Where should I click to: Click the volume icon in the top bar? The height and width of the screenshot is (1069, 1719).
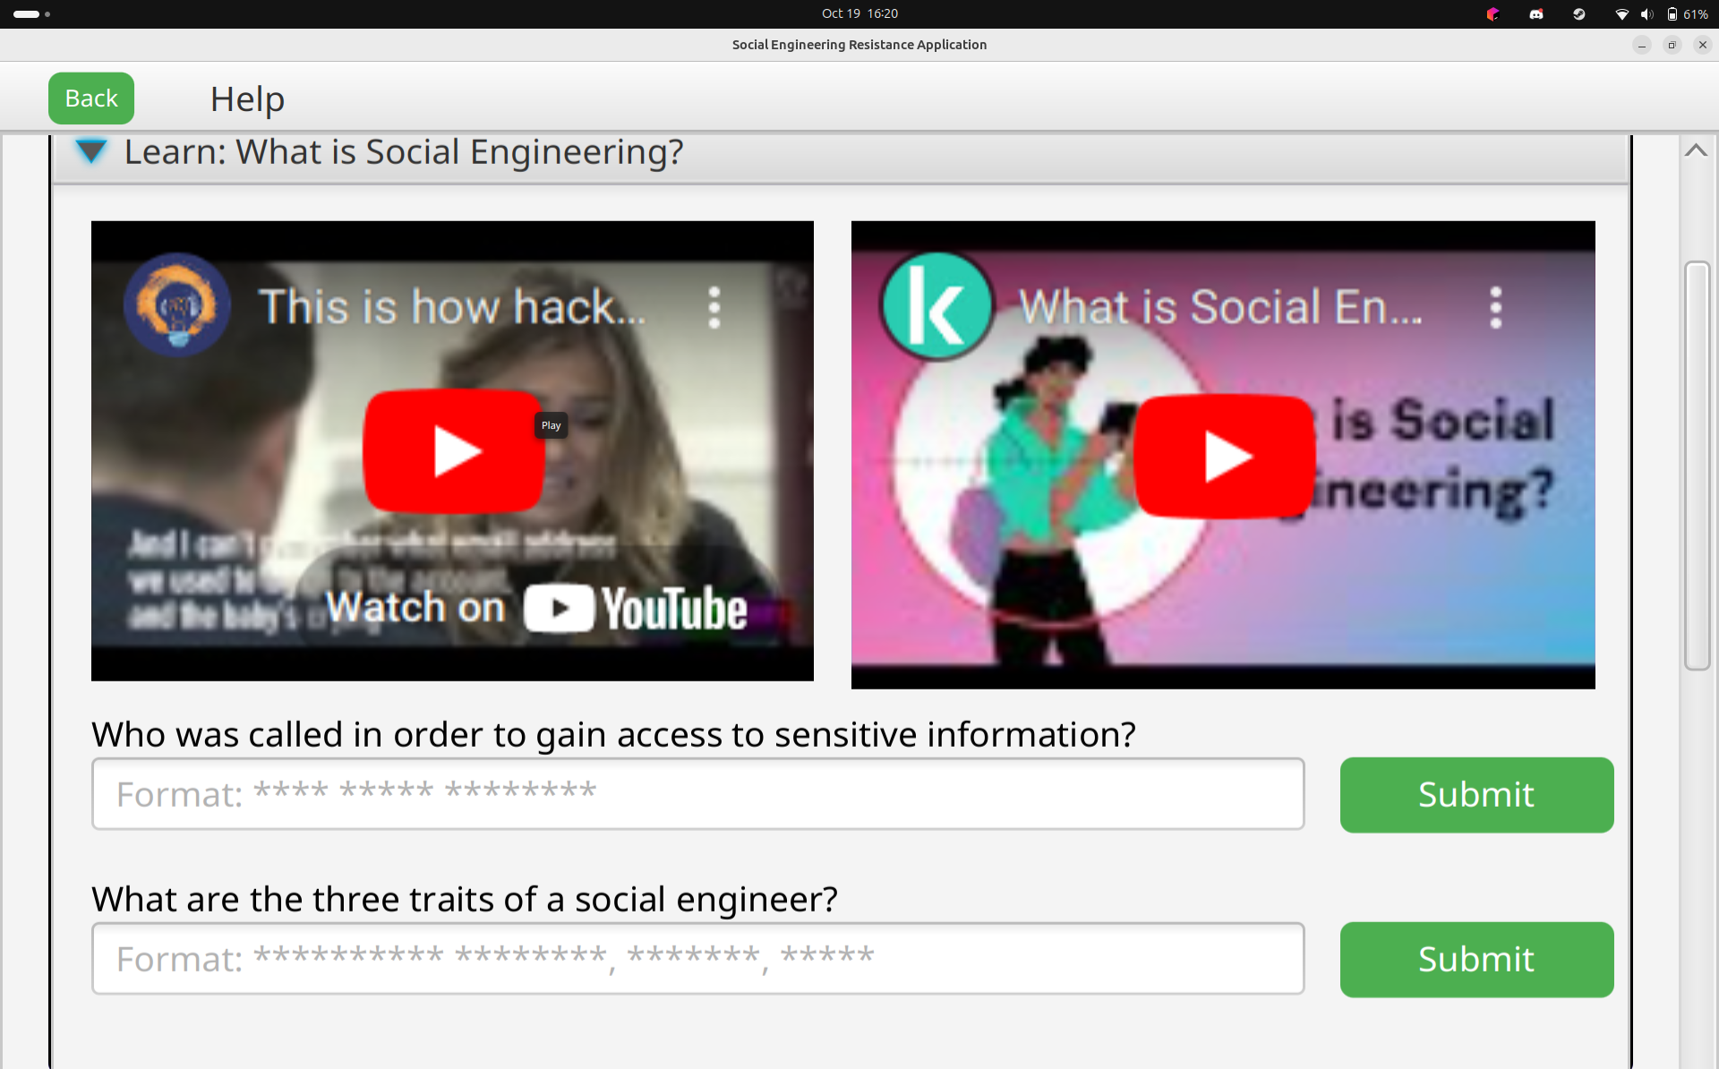coord(1646,14)
